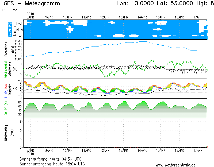Click the Tief cloud level label
The height and width of the screenshot is (167, 214).
[x=20, y=36]
